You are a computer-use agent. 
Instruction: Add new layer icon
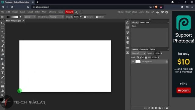click(163, 108)
